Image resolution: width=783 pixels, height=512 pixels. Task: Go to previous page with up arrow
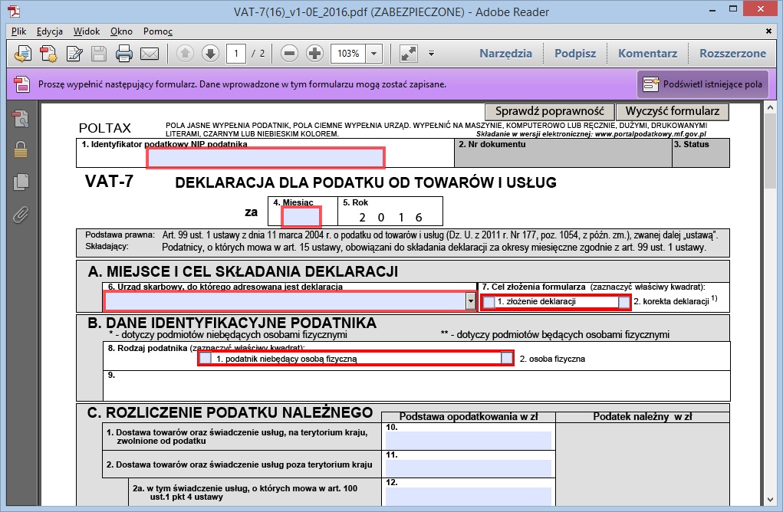pyautogui.click(x=185, y=54)
